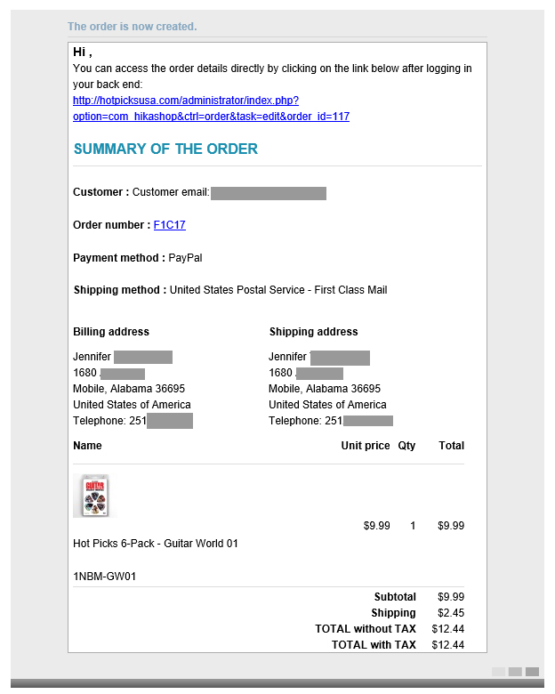Image resolution: width=555 pixels, height=694 pixels.
Task: Click the Guitar World picks product thumbnail
Action: coord(93,496)
